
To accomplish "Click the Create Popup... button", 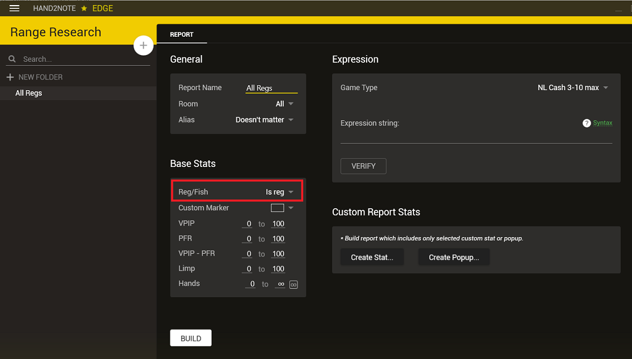I will click(x=454, y=257).
